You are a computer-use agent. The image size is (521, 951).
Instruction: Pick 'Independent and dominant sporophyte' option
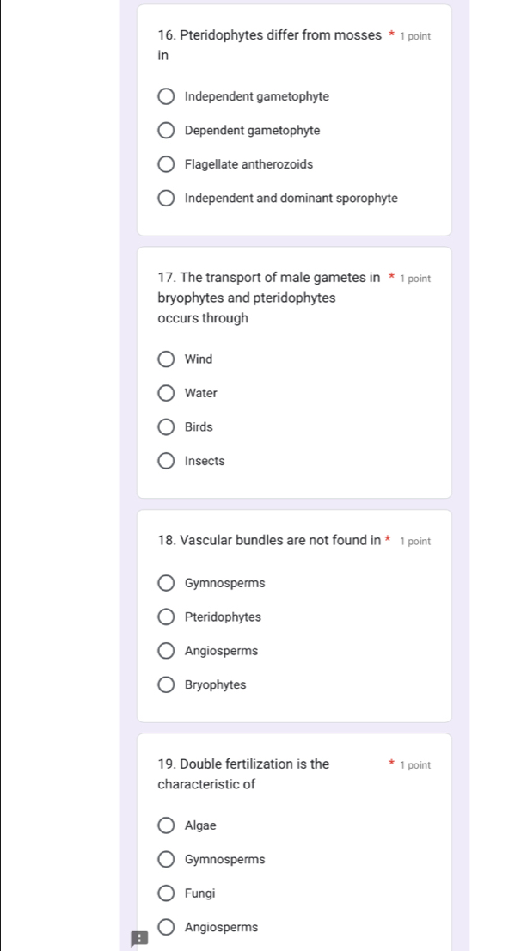coord(166,198)
